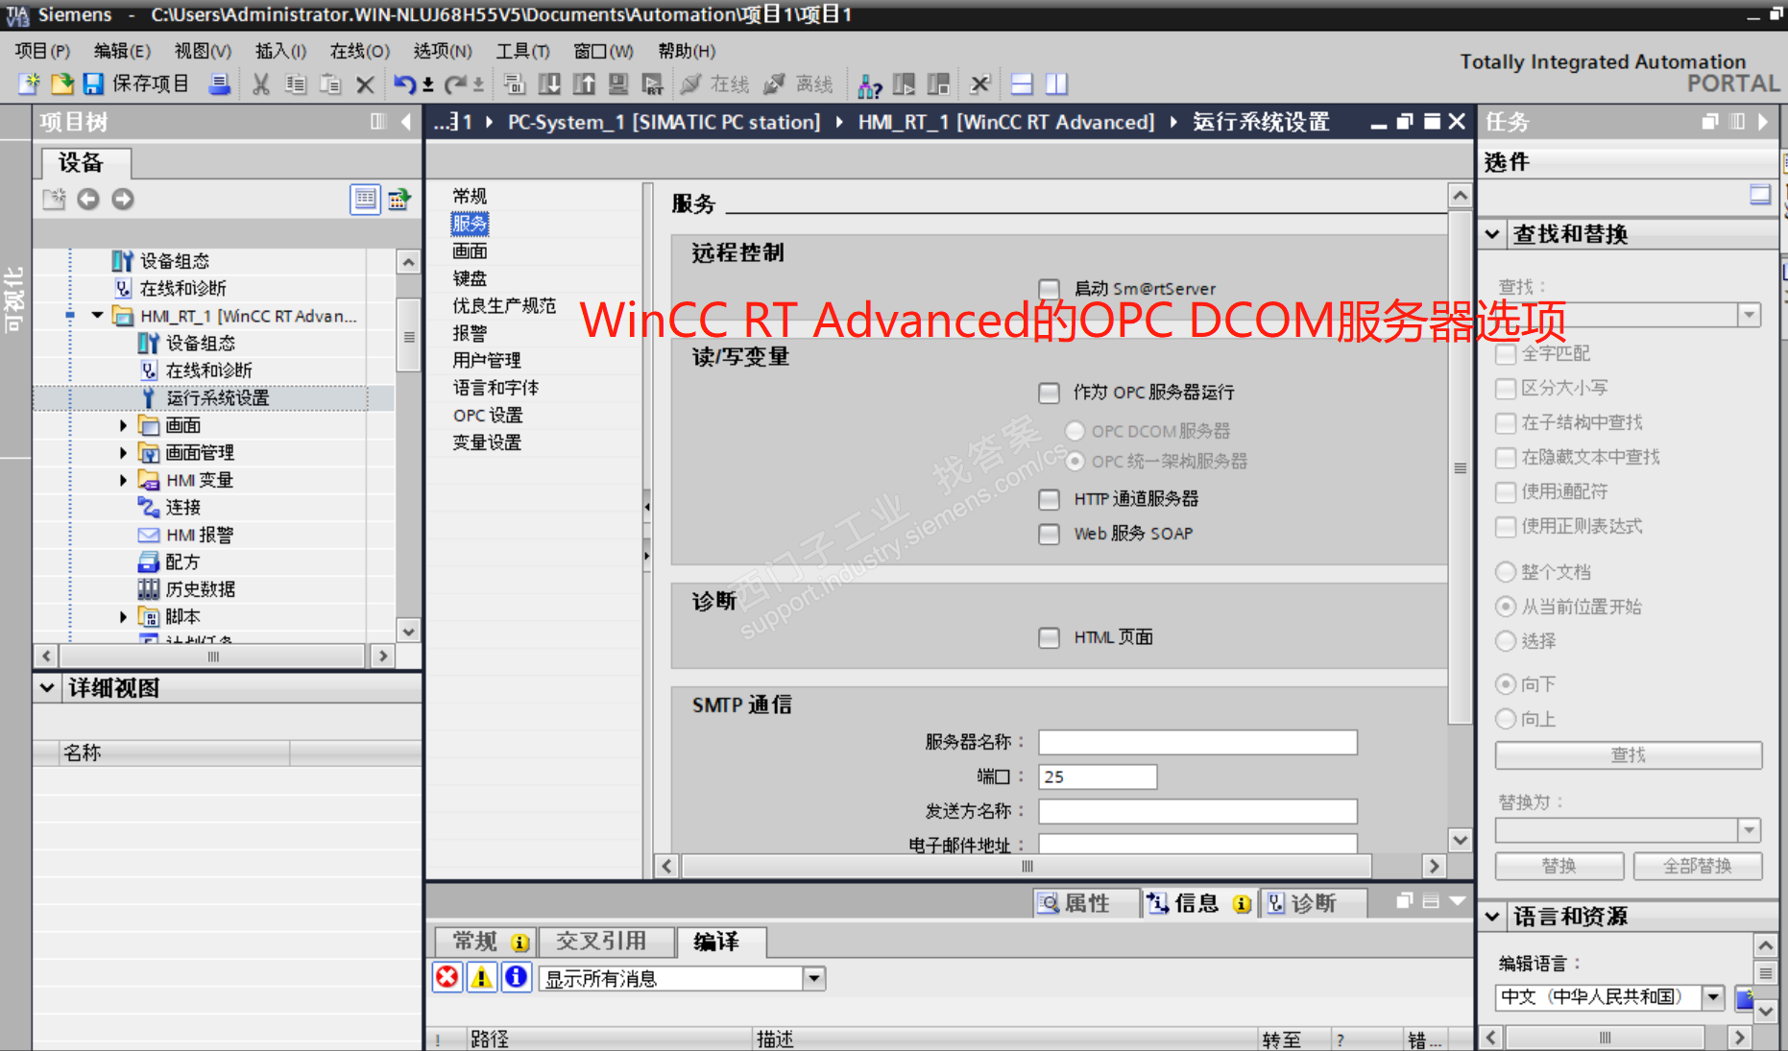Open the OPC 设置 settings category

488,416
